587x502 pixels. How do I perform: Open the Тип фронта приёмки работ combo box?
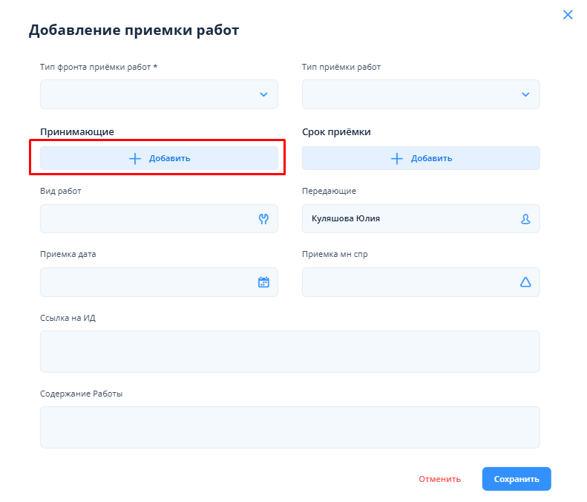[148, 94]
